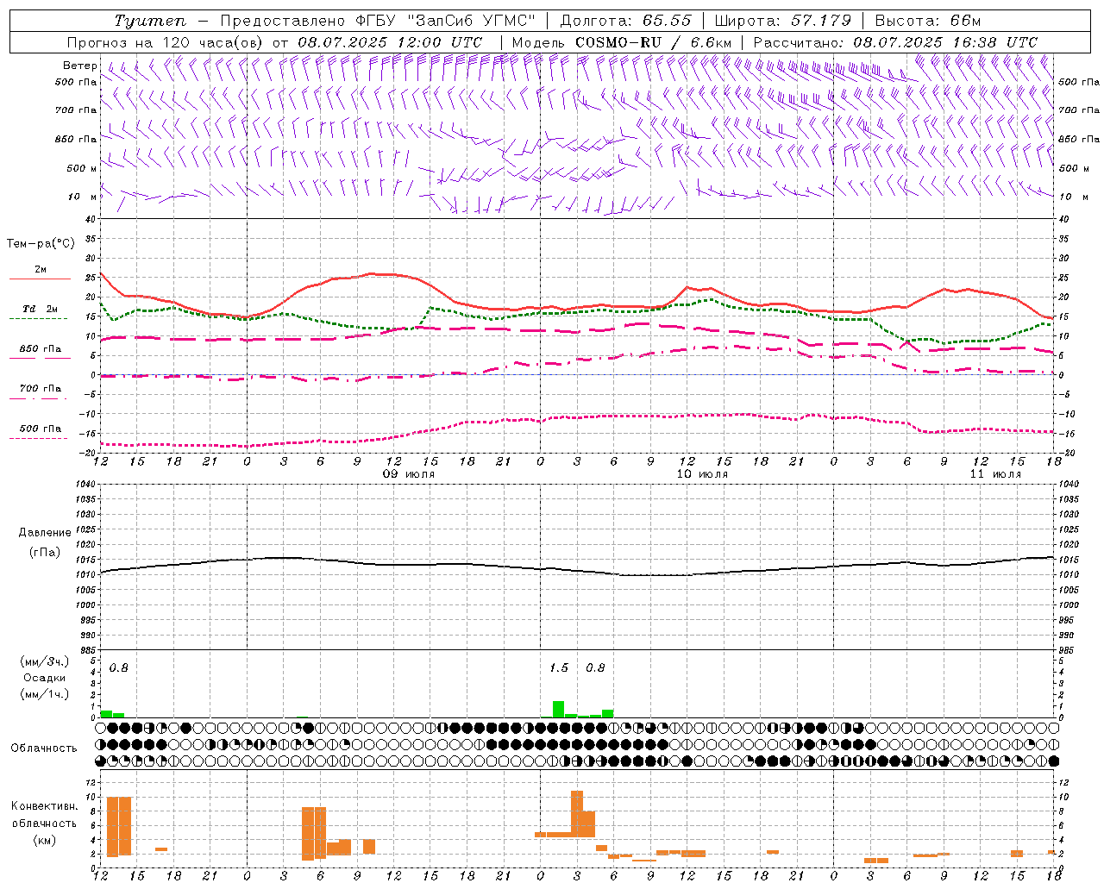This screenshot has width=1104, height=883.
Task: Click the "700 гПа" temperature legend entry
Action: (41, 388)
